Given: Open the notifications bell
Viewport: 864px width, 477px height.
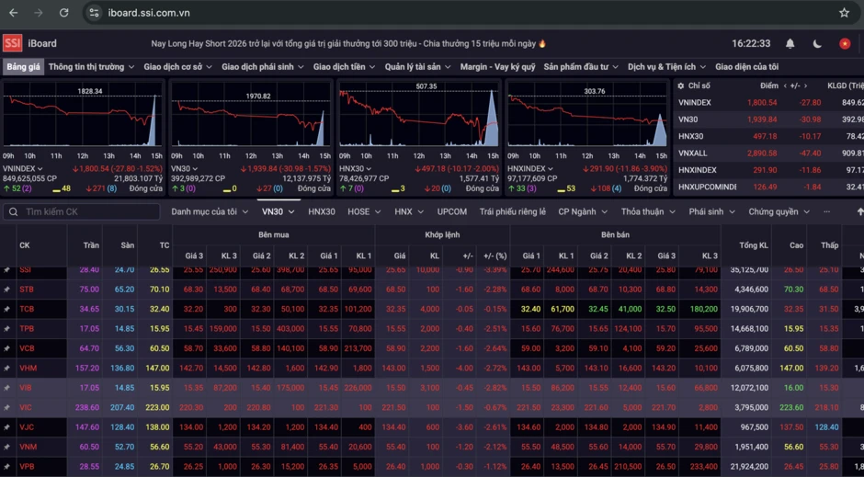Looking at the screenshot, I should pos(790,43).
